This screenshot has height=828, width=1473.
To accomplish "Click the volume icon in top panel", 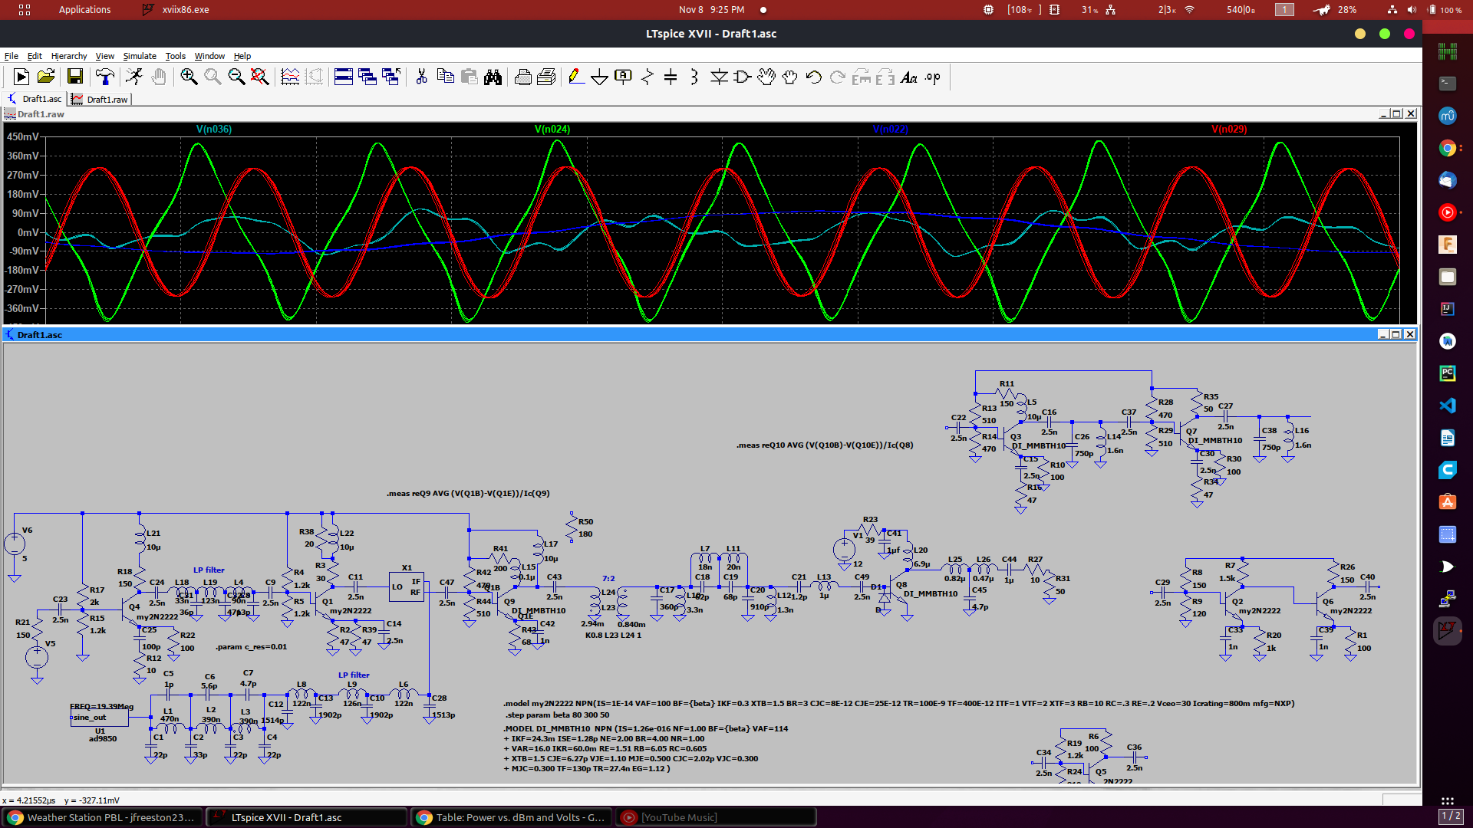I will tap(1412, 10).
